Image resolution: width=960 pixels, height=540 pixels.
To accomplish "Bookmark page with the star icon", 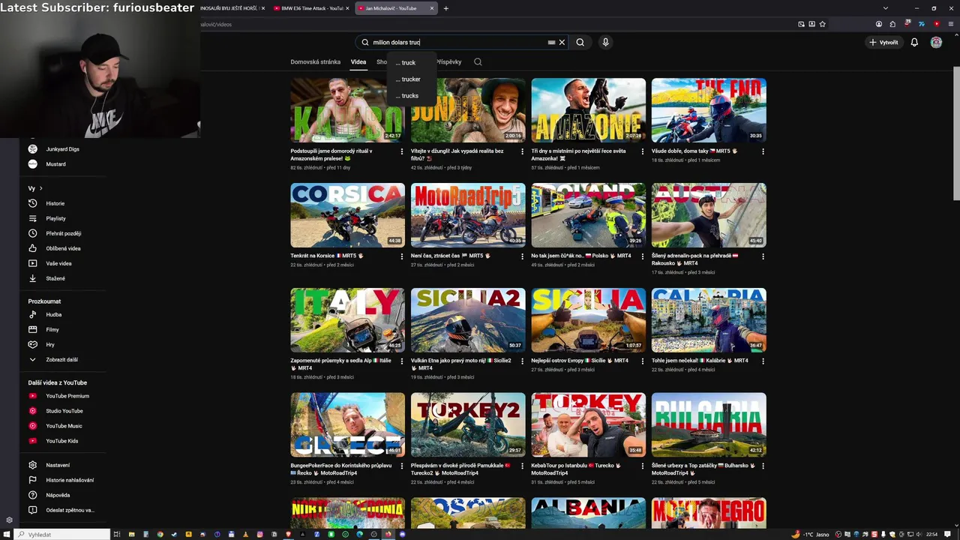I will click(823, 24).
